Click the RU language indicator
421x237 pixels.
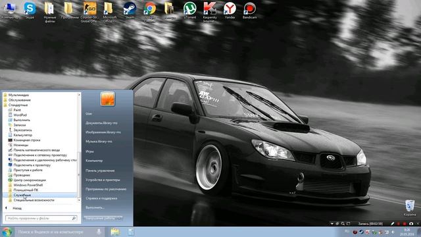(347, 231)
